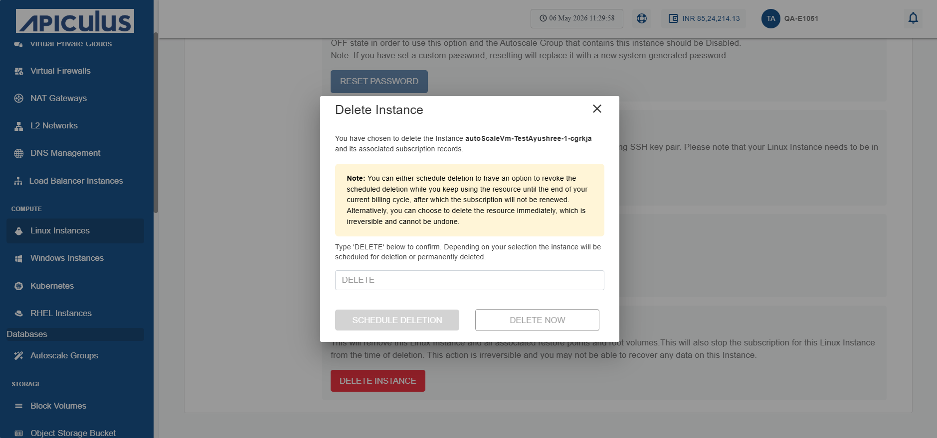Select Databases in sidebar

75,334
